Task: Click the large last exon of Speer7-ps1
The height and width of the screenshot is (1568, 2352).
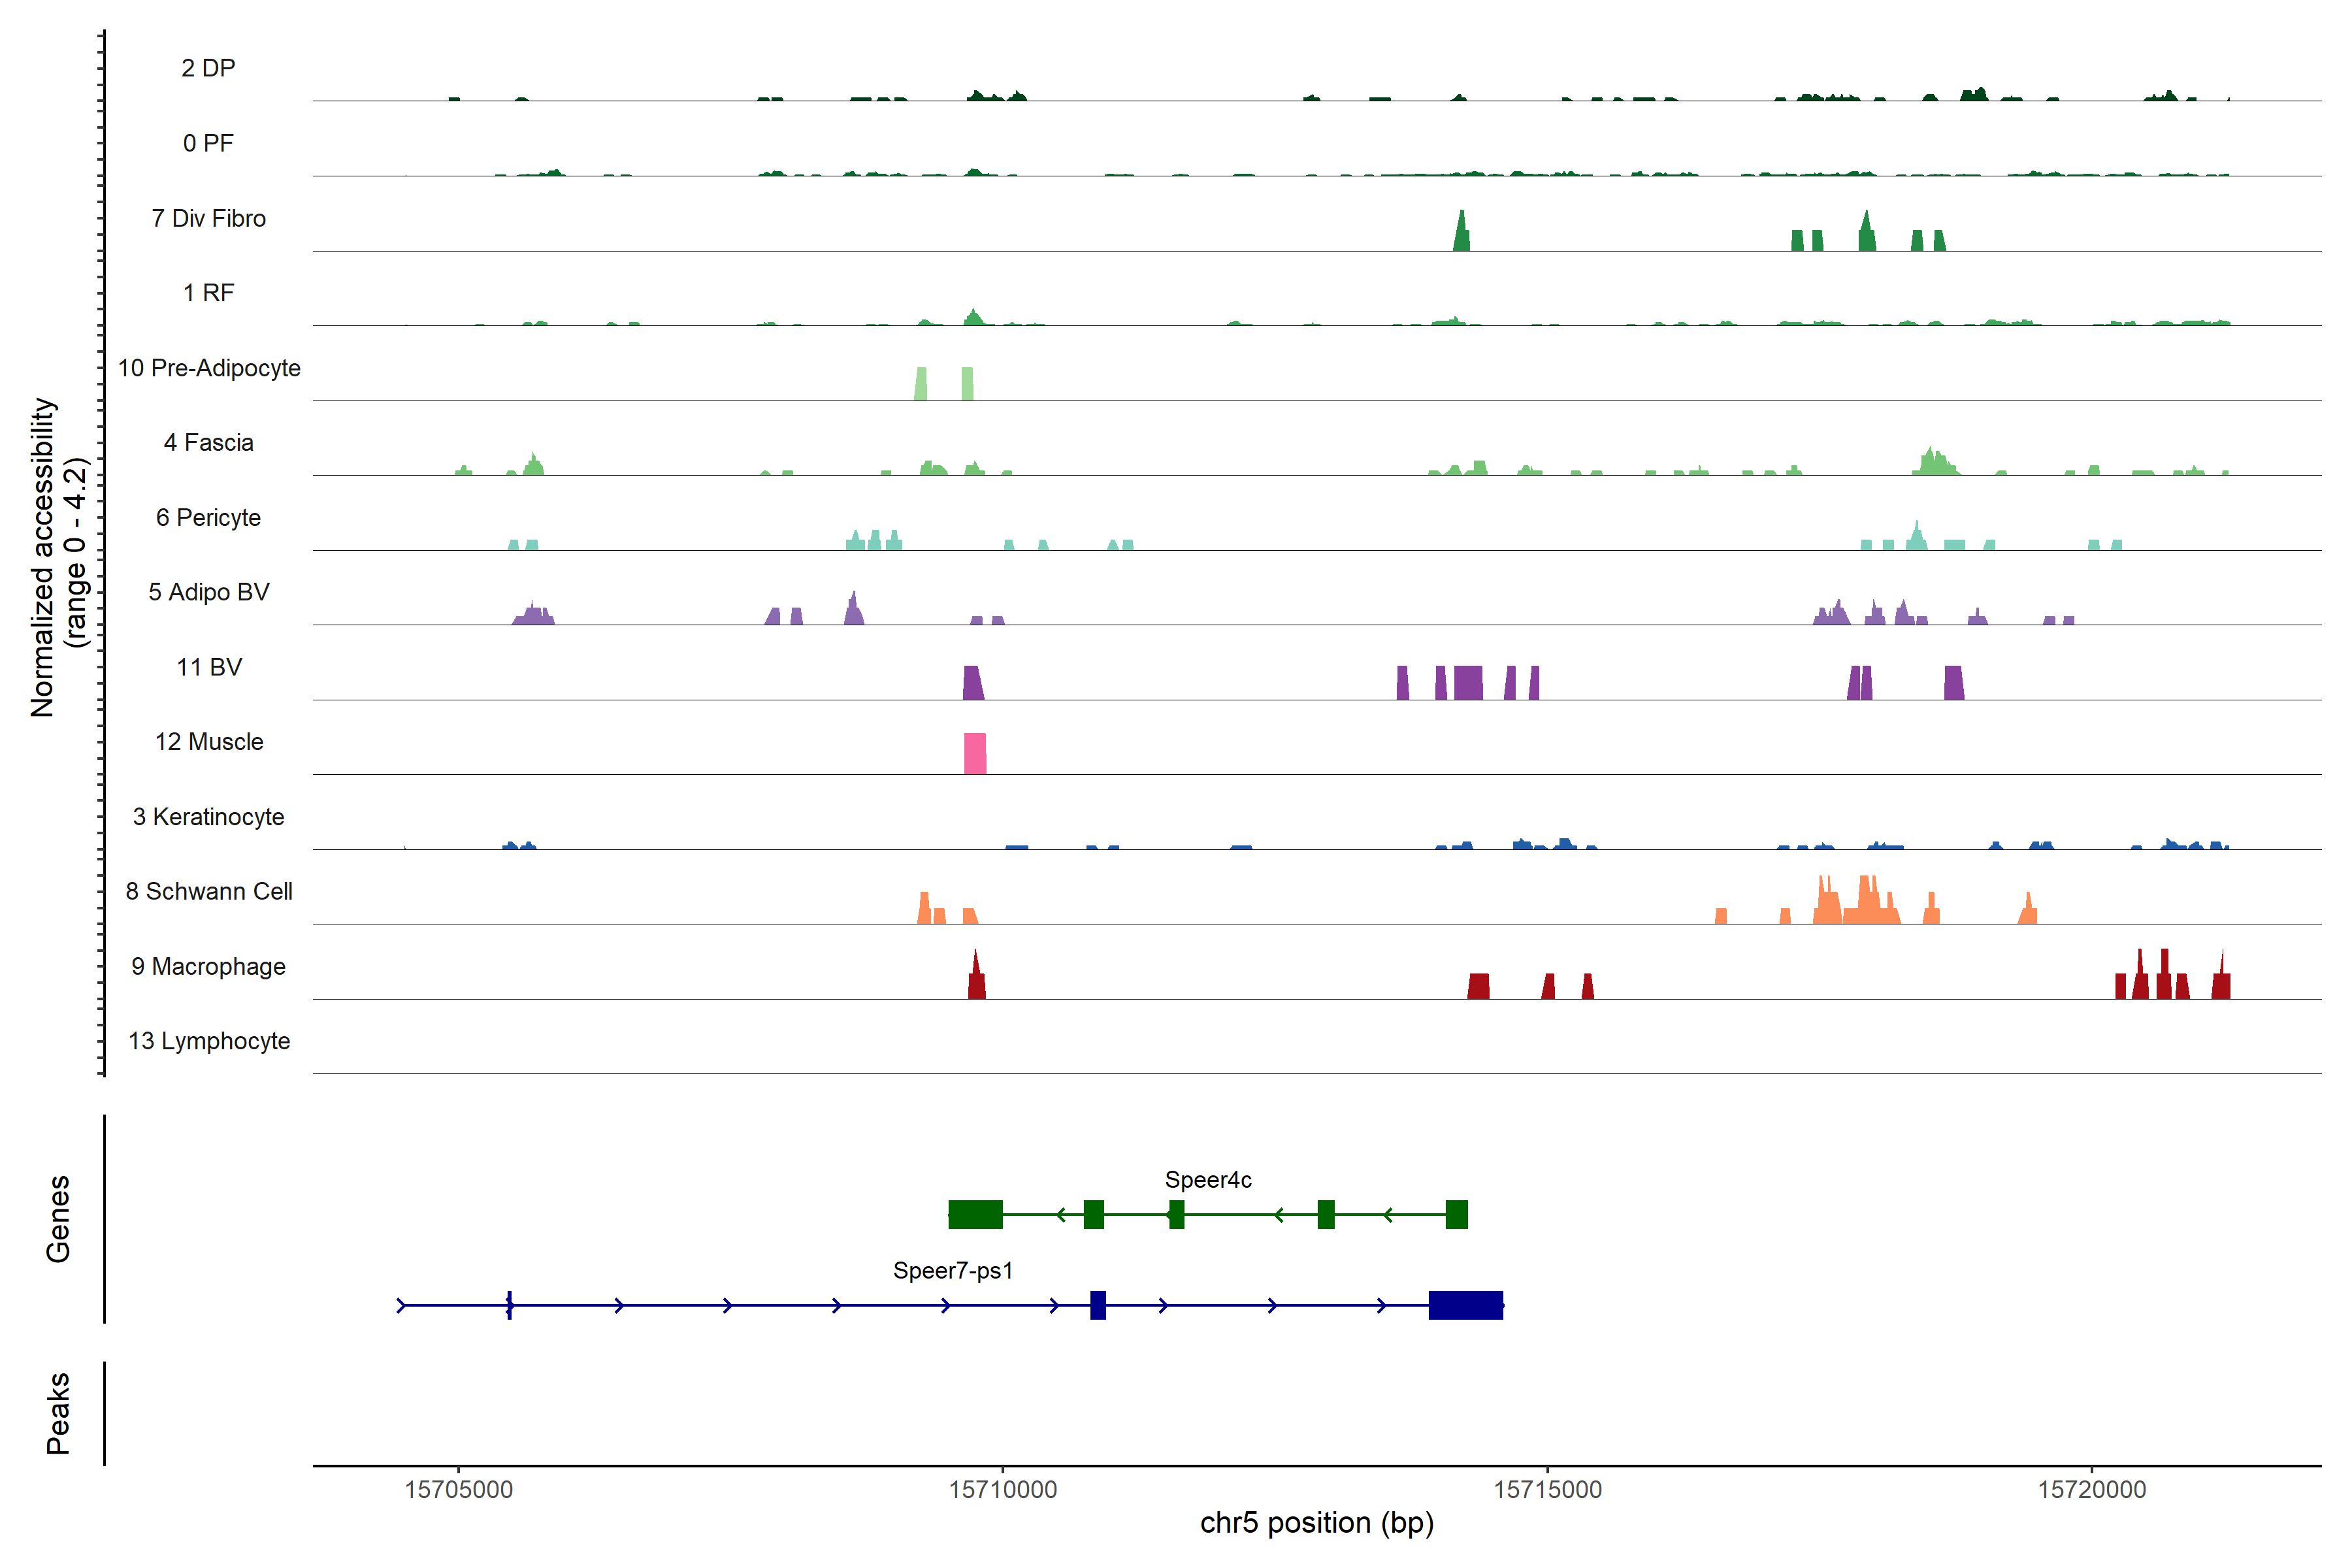Action: [x=1465, y=1305]
